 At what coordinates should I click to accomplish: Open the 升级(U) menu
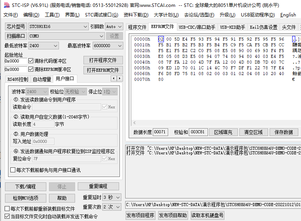click(x=227, y=15)
